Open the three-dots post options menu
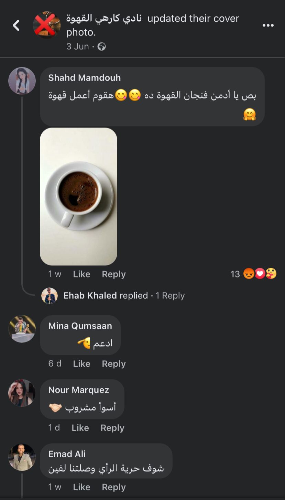 [x=268, y=25]
